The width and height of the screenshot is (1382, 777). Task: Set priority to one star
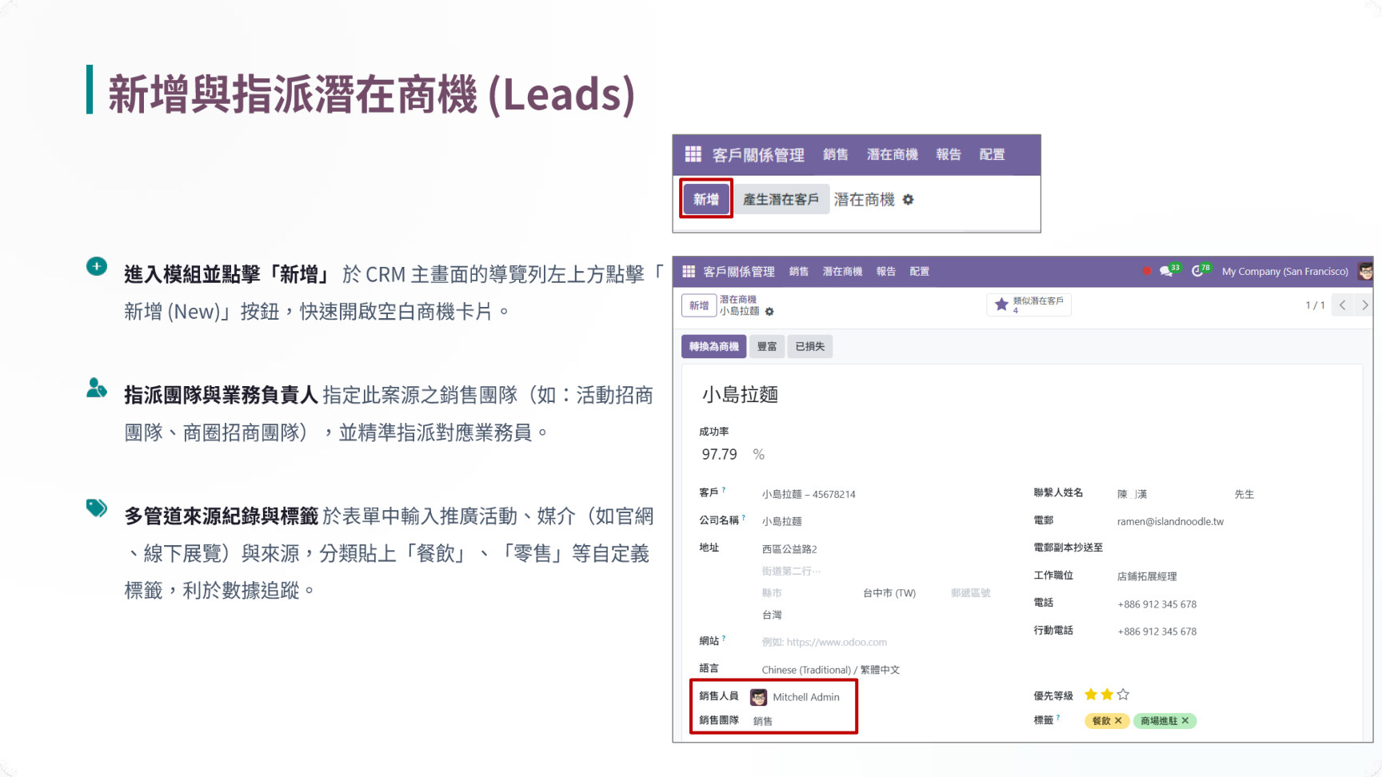tap(1091, 695)
